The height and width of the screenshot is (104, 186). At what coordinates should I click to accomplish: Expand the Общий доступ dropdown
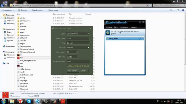coord(38,10)
